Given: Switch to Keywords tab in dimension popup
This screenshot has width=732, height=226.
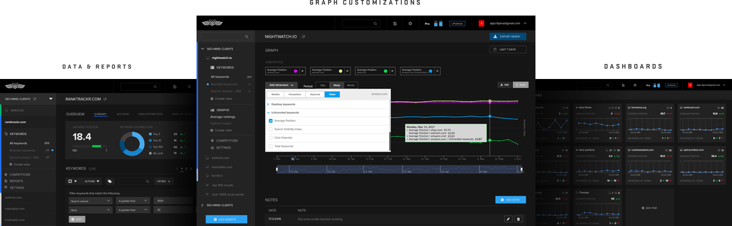Looking at the screenshot, I should click(x=315, y=94).
